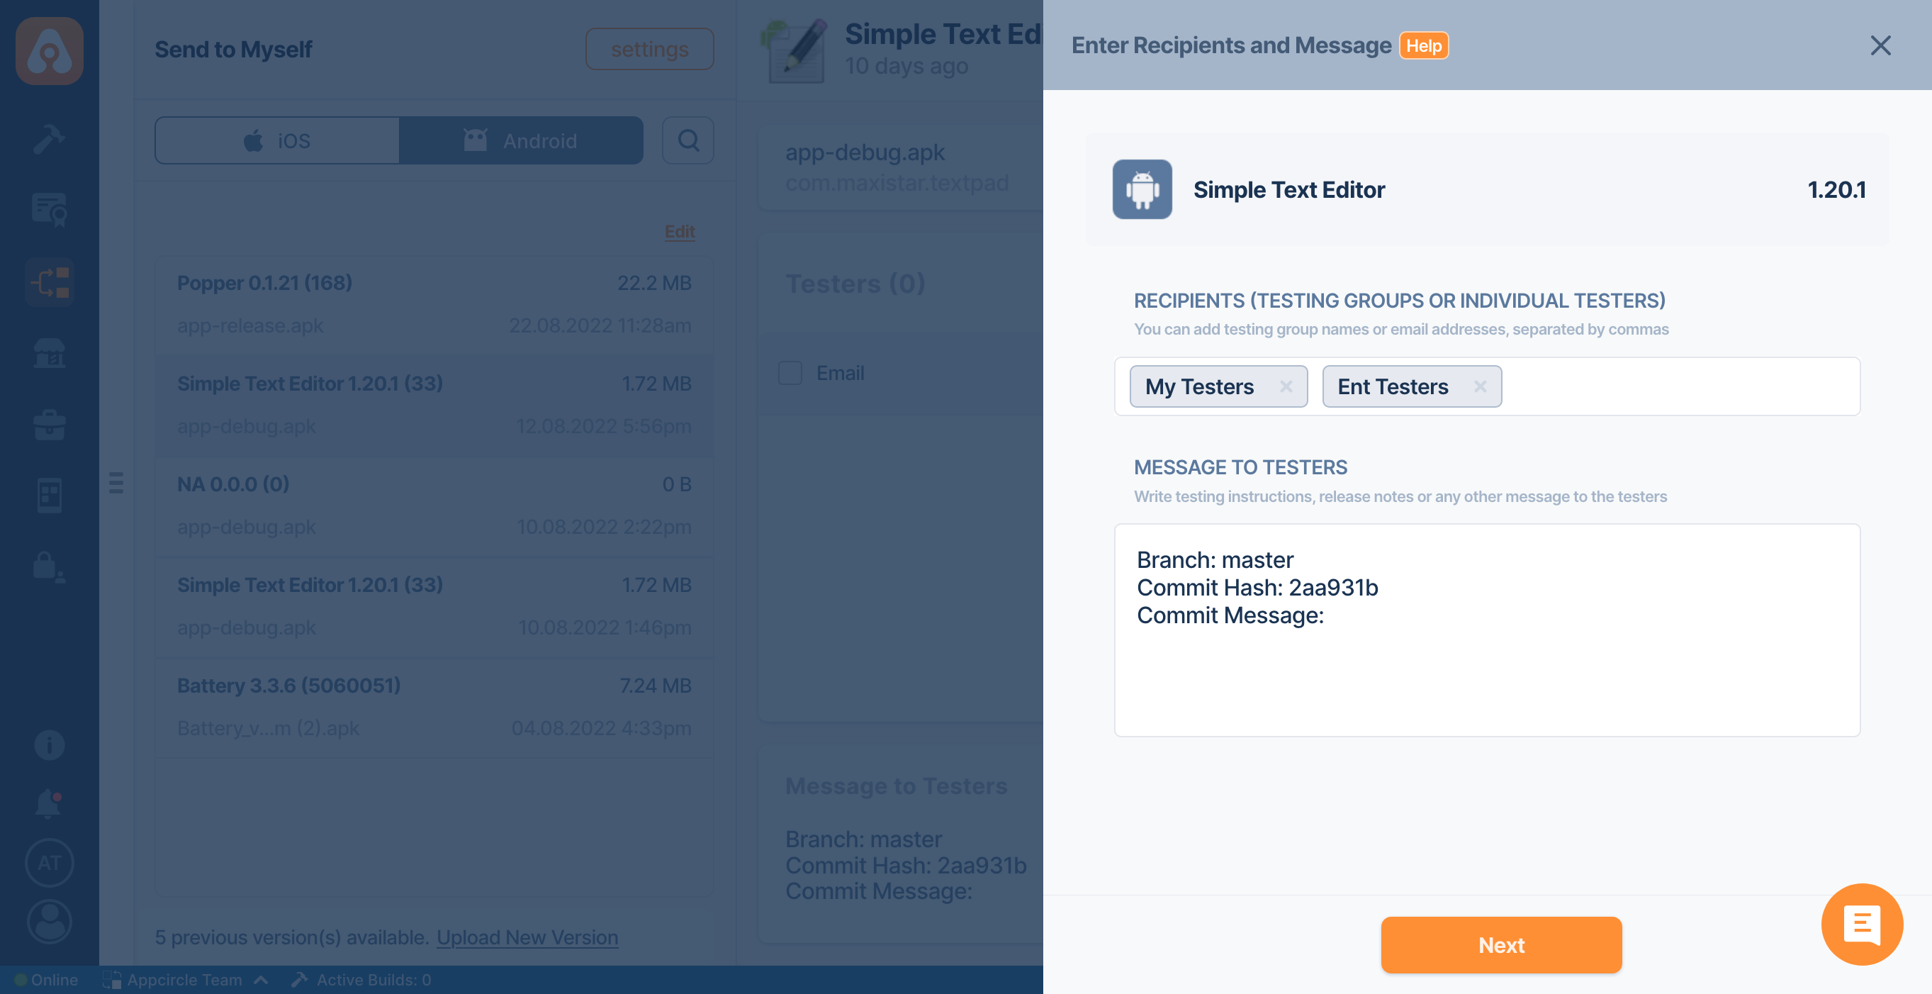Click the Online status indicator
The width and height of the screenshot is (1932, 994).
47,979
